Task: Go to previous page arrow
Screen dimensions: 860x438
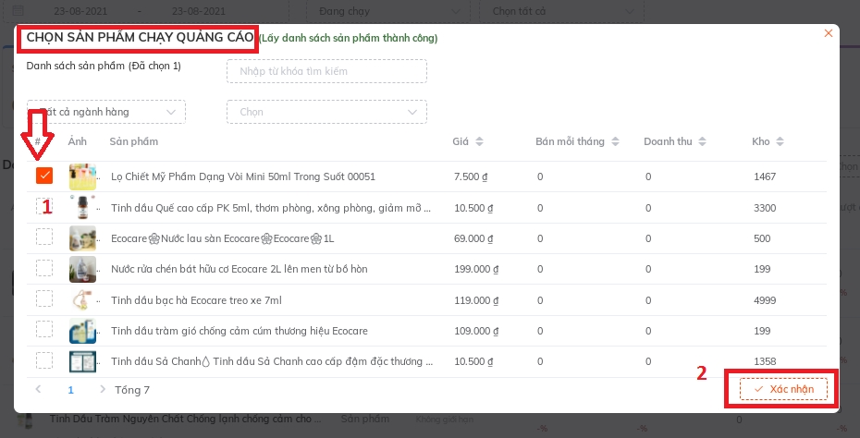Action: 39,390
